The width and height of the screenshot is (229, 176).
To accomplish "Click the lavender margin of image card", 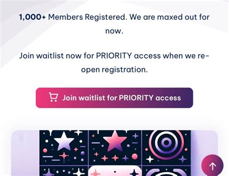I will 25,153.
